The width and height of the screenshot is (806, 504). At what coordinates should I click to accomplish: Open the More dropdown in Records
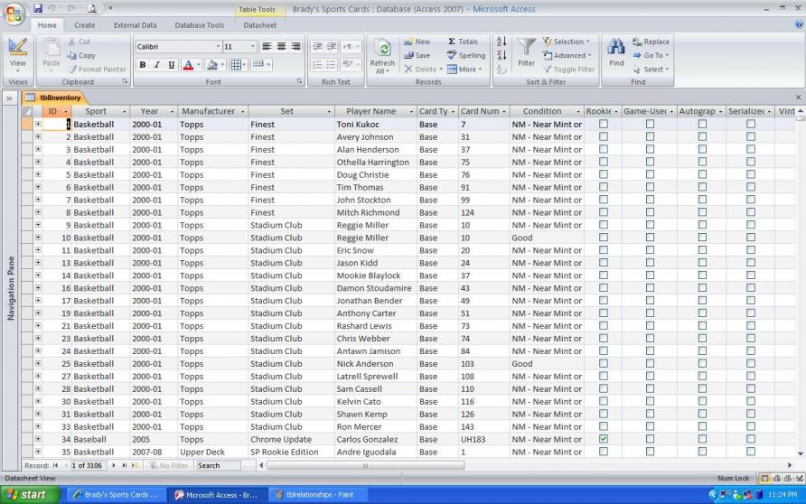(x=464, y=70)
